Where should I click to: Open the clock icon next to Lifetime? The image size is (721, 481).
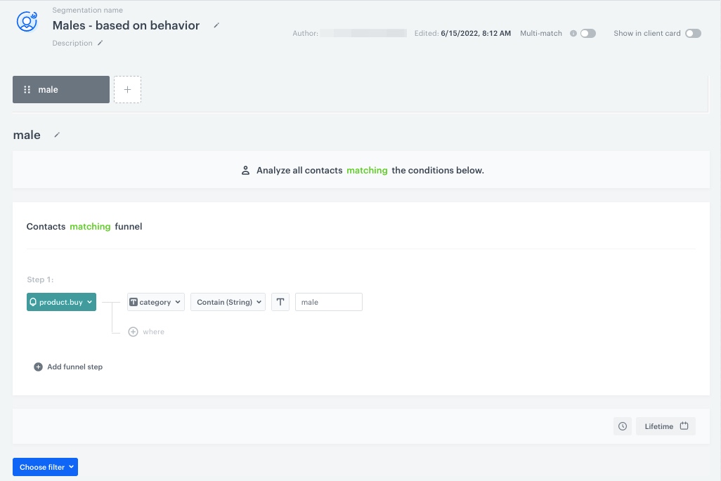point(622,426)
